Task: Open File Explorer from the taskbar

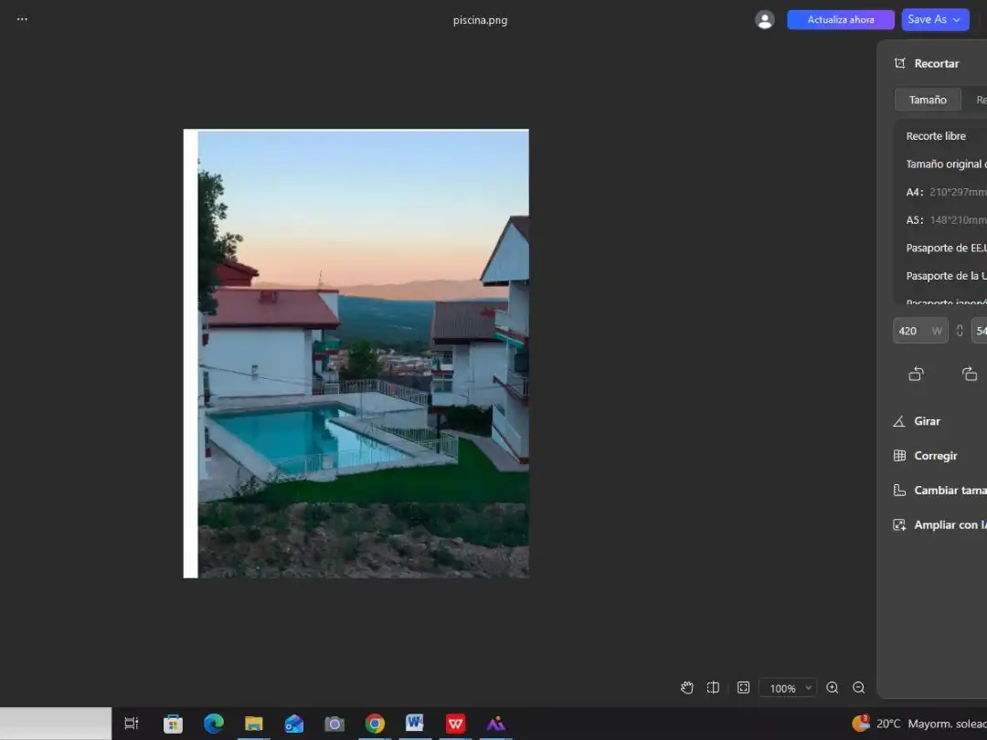Action: click(254, 724)
